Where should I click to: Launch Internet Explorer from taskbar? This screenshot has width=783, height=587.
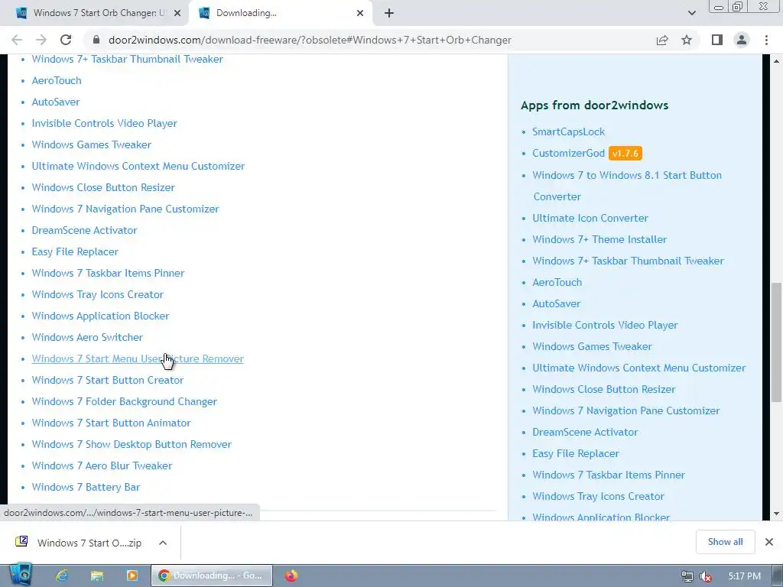click(62, 576)
